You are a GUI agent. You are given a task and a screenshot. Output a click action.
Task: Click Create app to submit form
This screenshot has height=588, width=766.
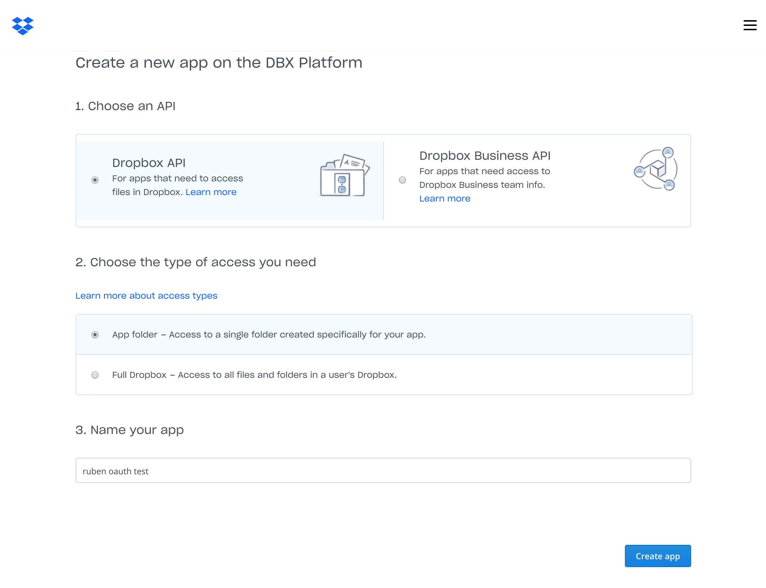pyautogui.click(x=658, y=556)
